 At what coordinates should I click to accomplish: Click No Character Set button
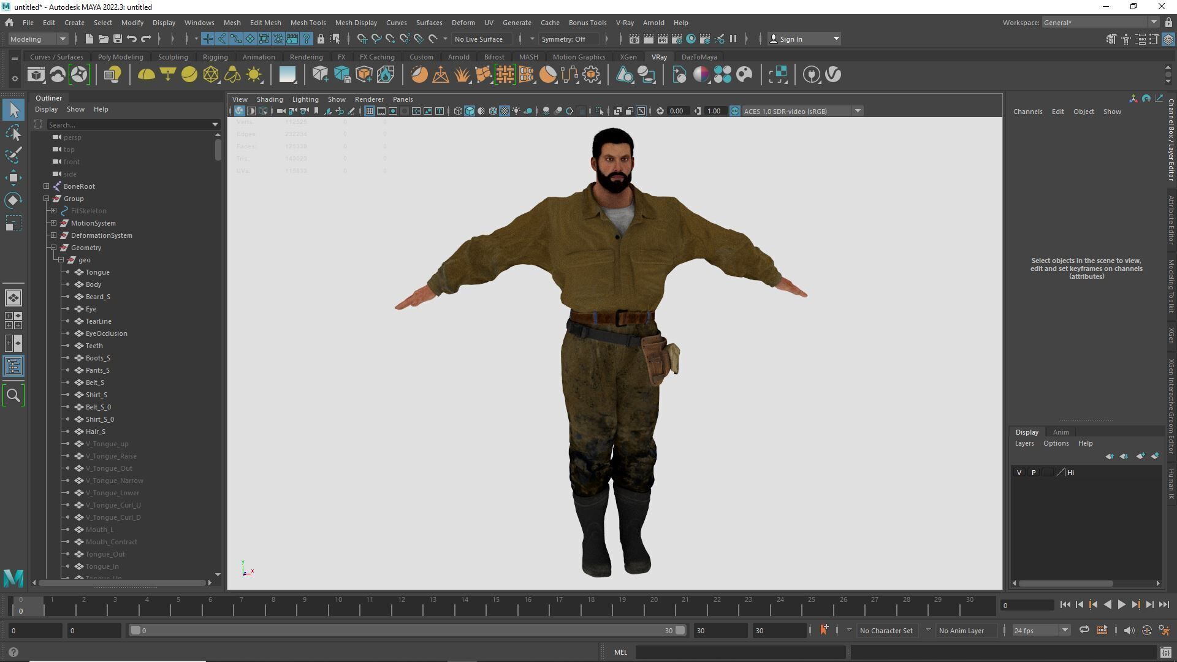[886, 631]
